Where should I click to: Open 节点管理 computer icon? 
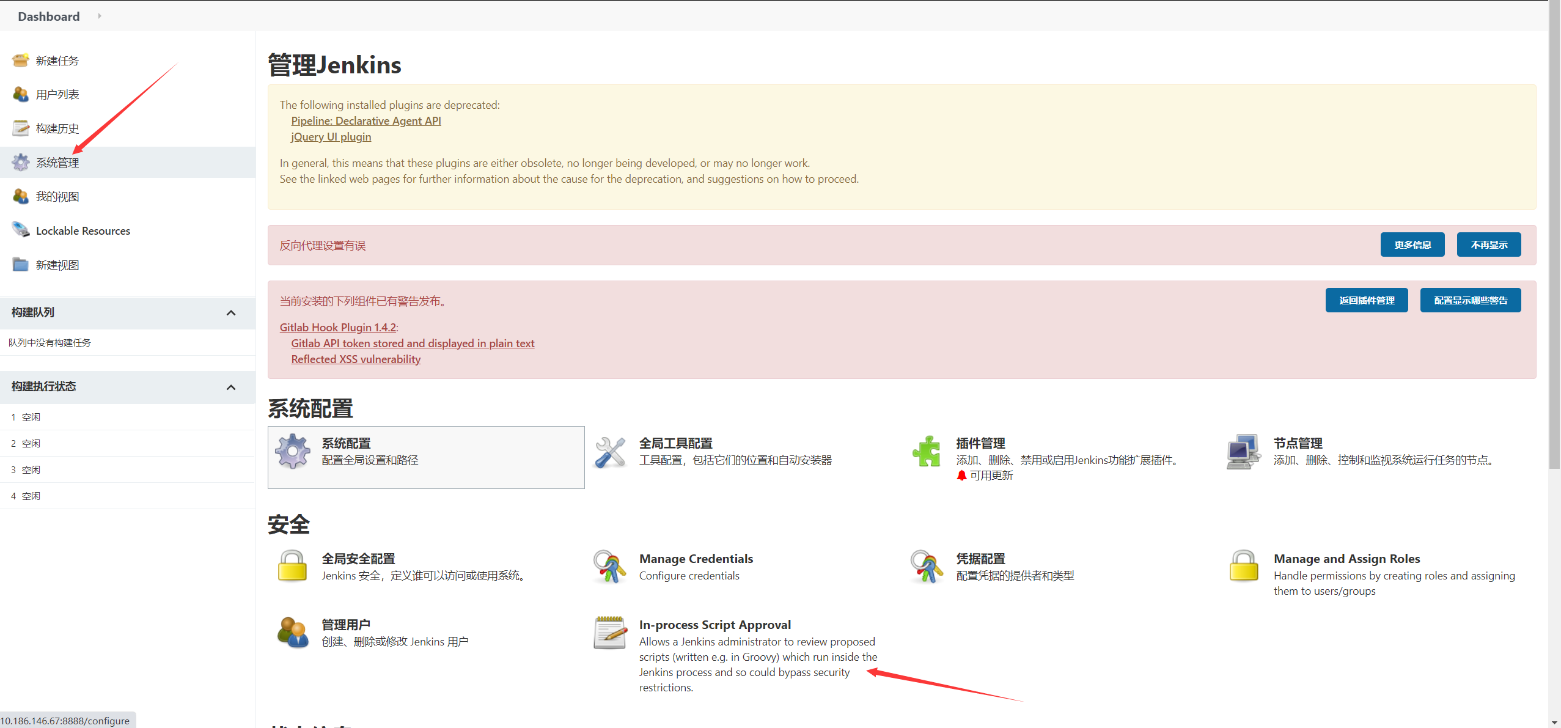(x=1243, y=452)
